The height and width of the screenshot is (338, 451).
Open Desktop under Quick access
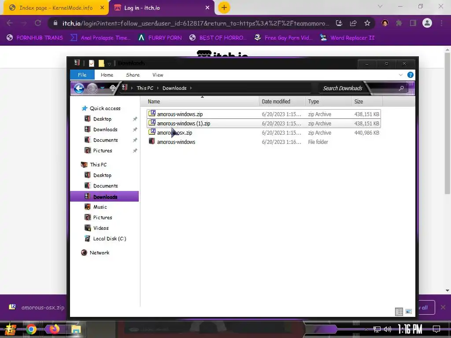coord(102,119)
